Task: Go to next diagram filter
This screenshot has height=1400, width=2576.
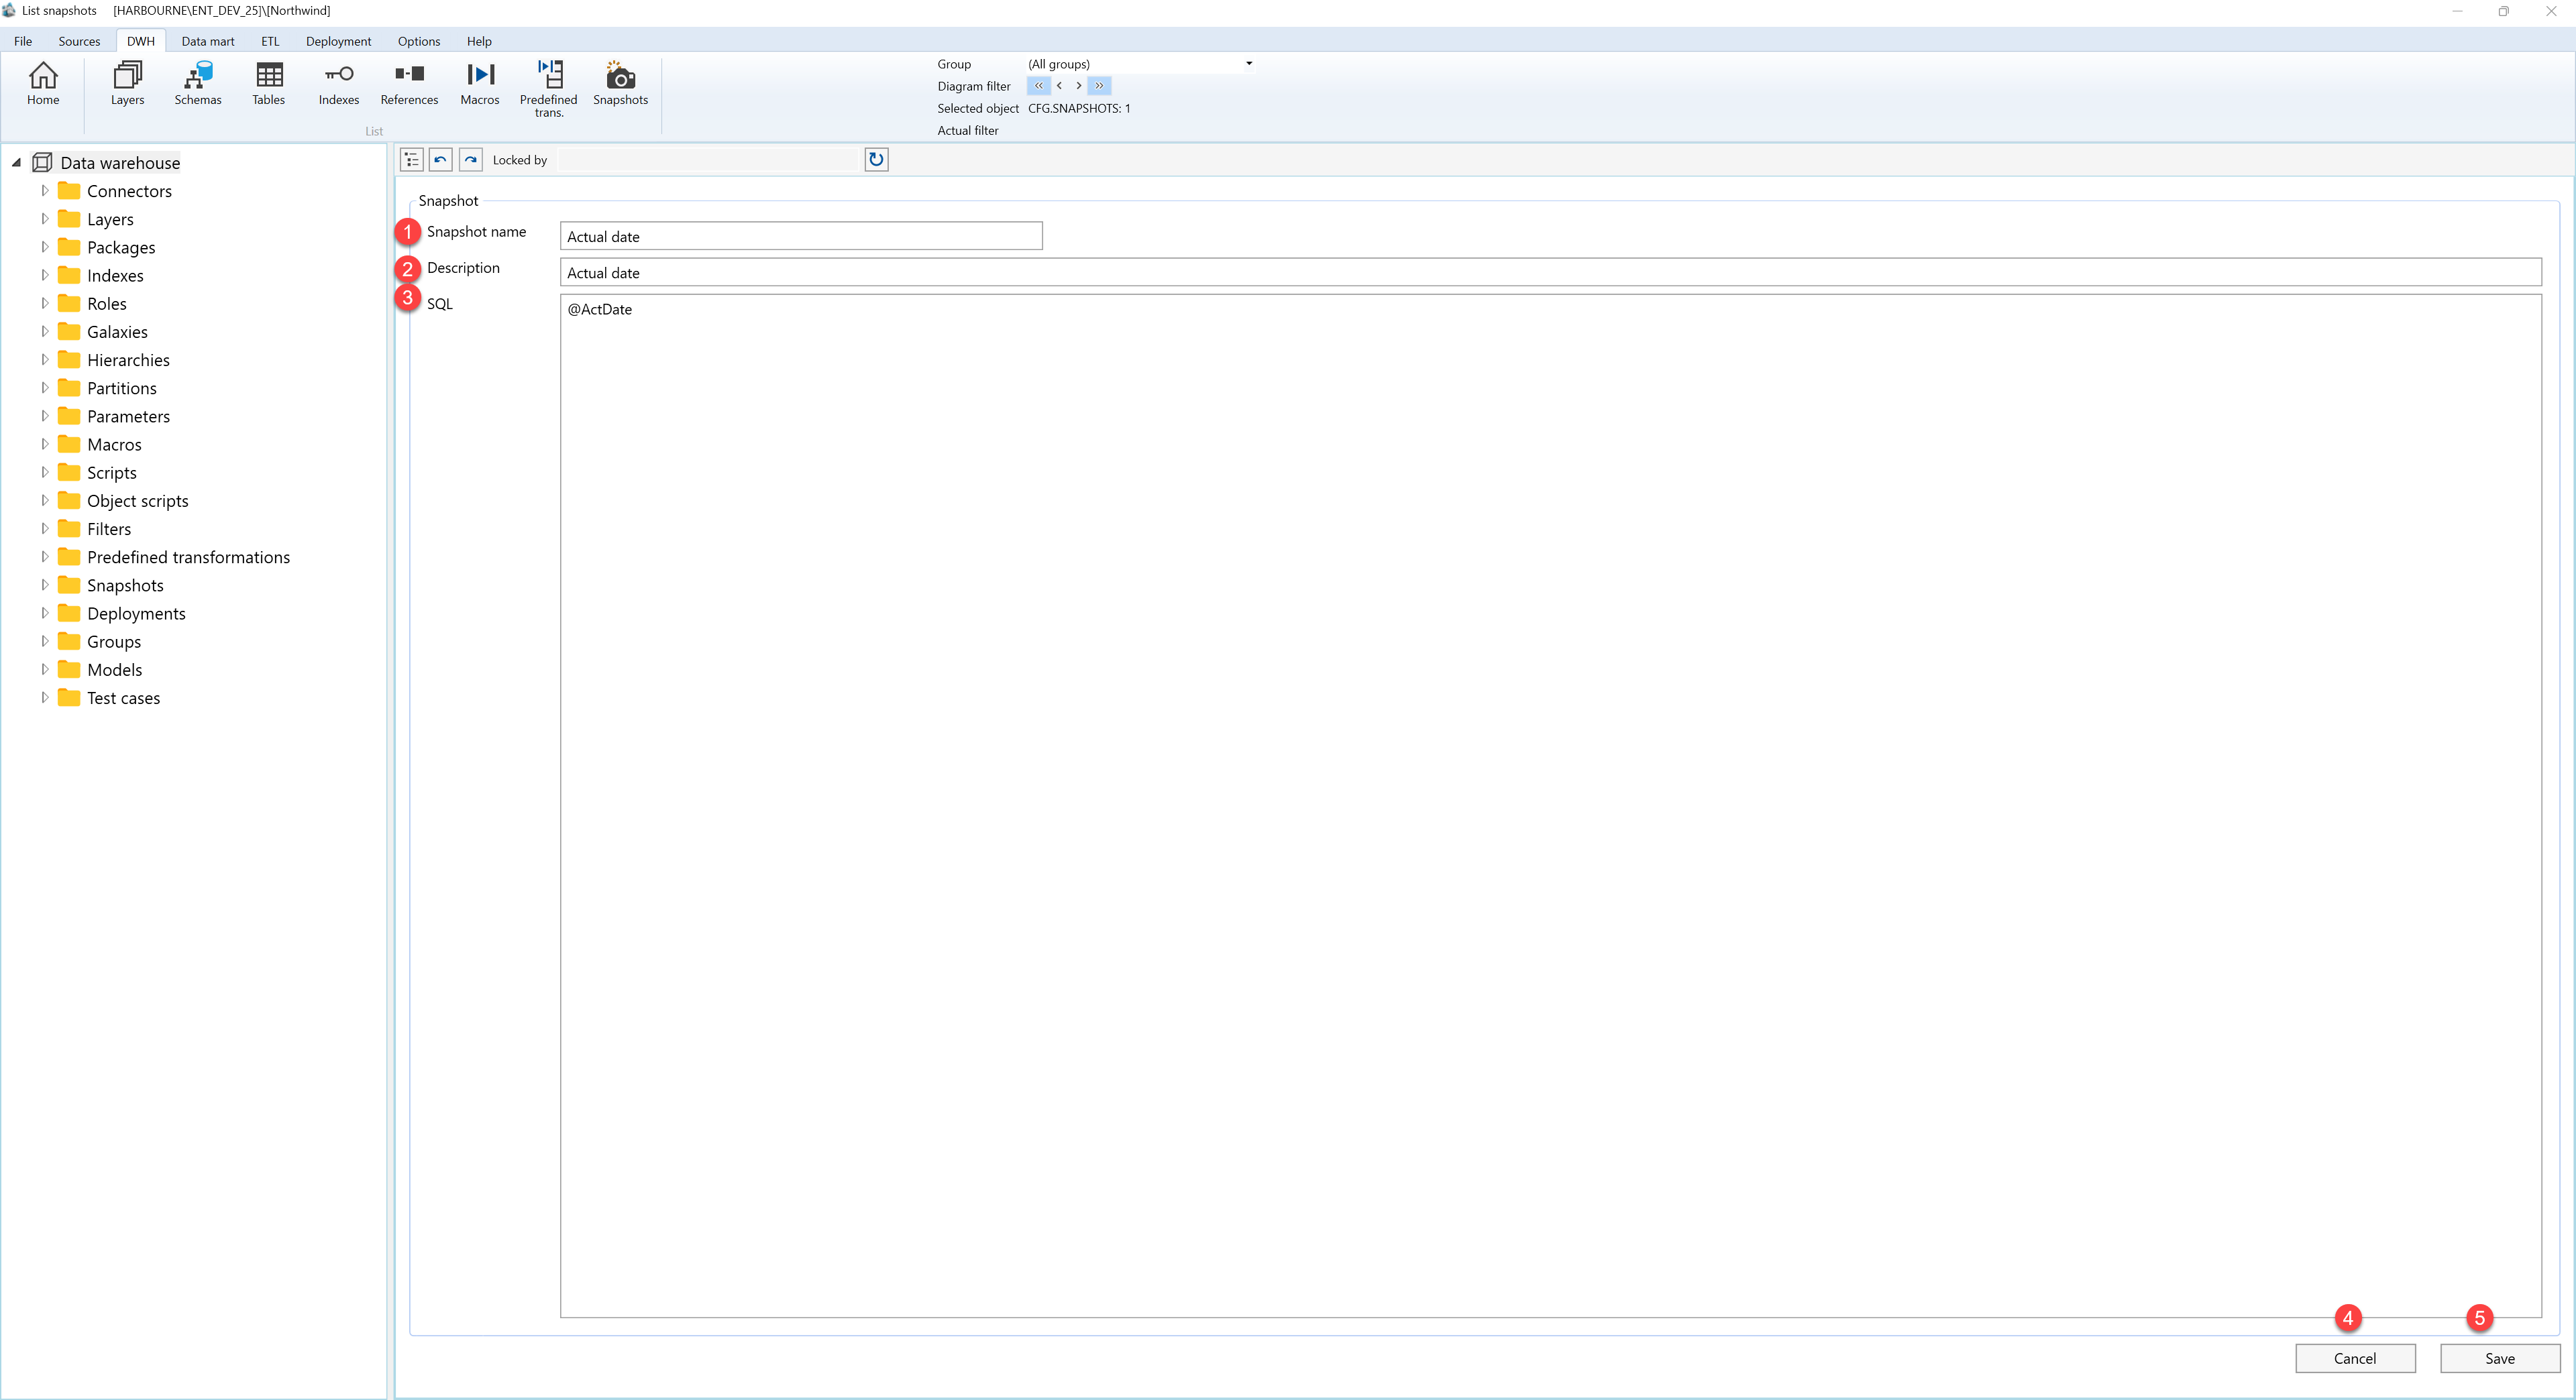Action: tap(1078, 86)
